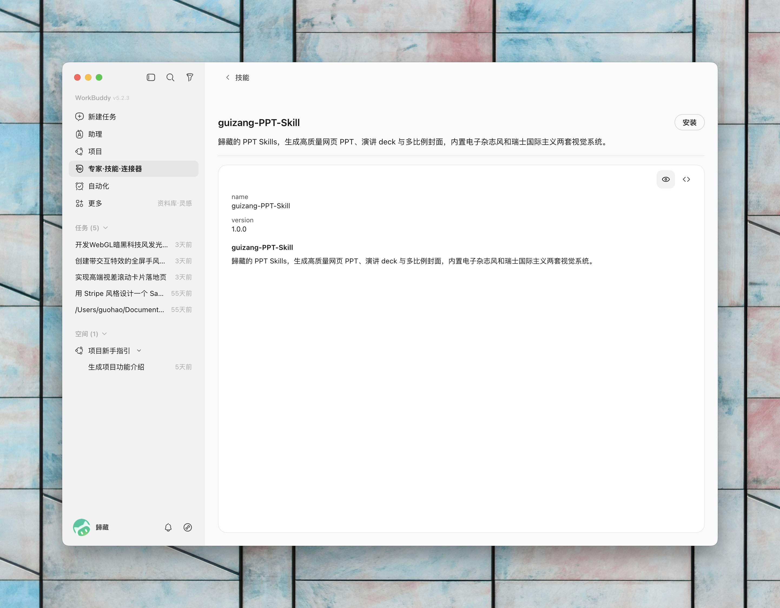Click the 自动化 alarm clock icon
Image resolution: width=780 pixels, height=608 pixels.
pyautogui.click(x=79, y=186)
